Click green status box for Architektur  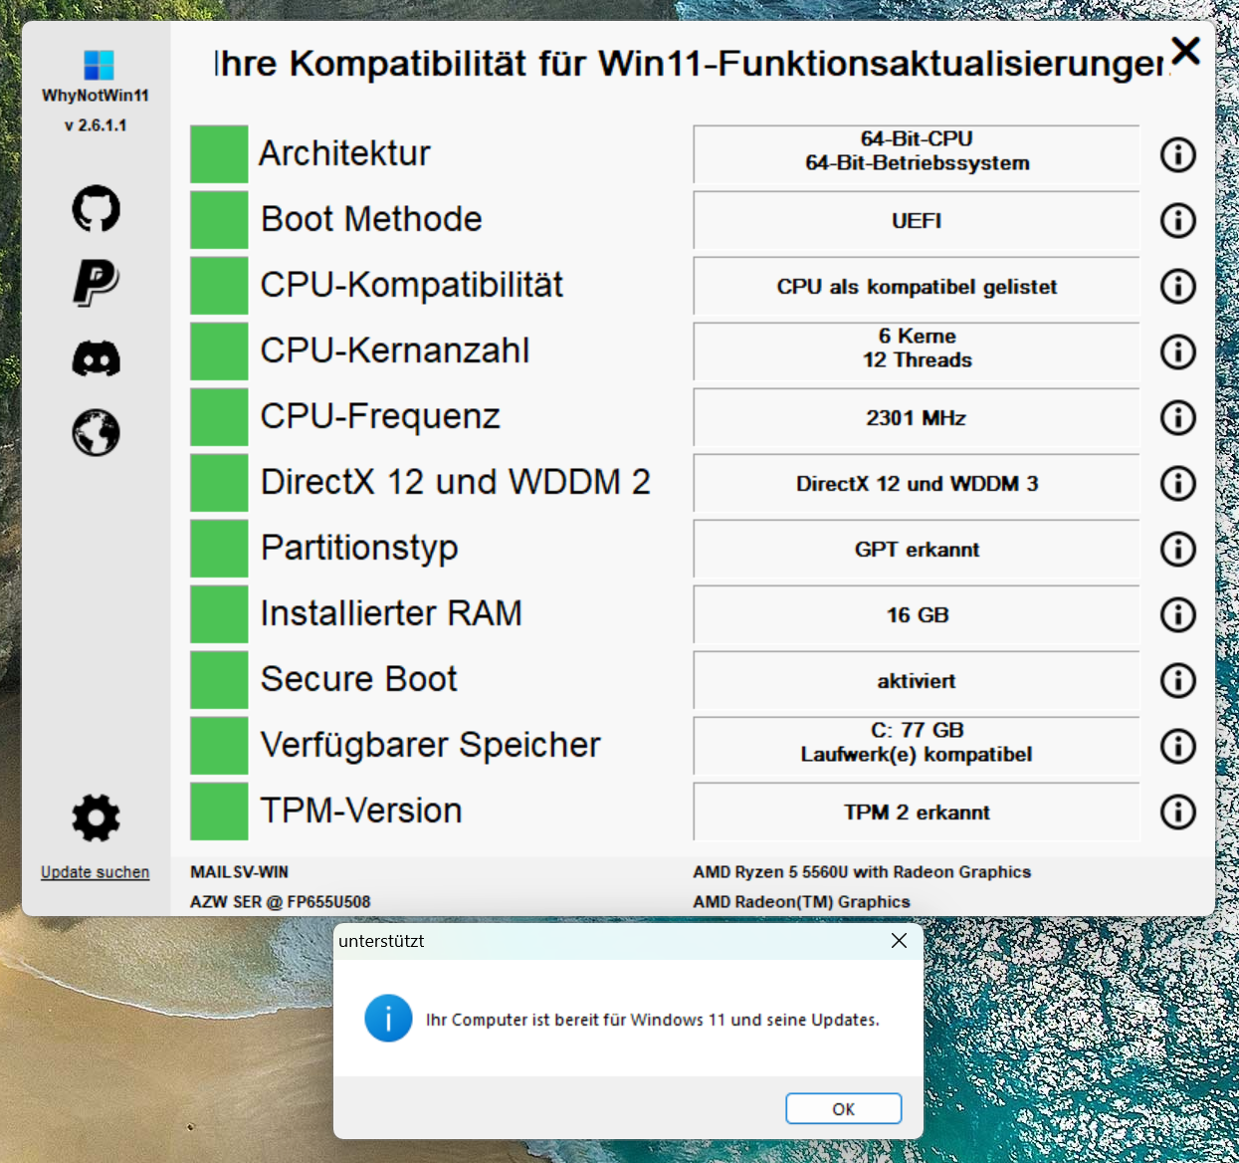[x=219, y=154]
